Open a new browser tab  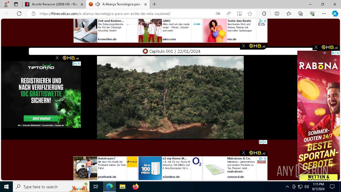[154, 4]
